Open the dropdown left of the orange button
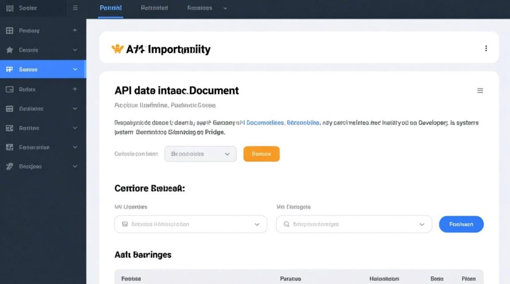This screenshot has height=284, width=510. tap(200, 154)
